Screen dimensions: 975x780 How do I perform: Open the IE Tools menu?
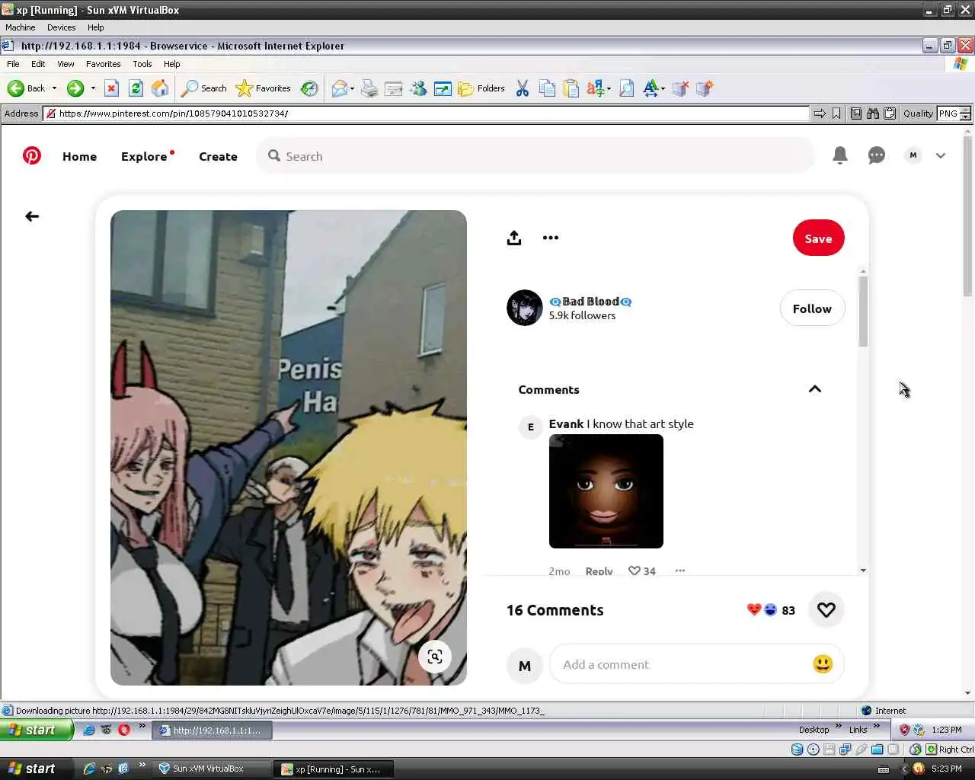click(x=142, y=64)
